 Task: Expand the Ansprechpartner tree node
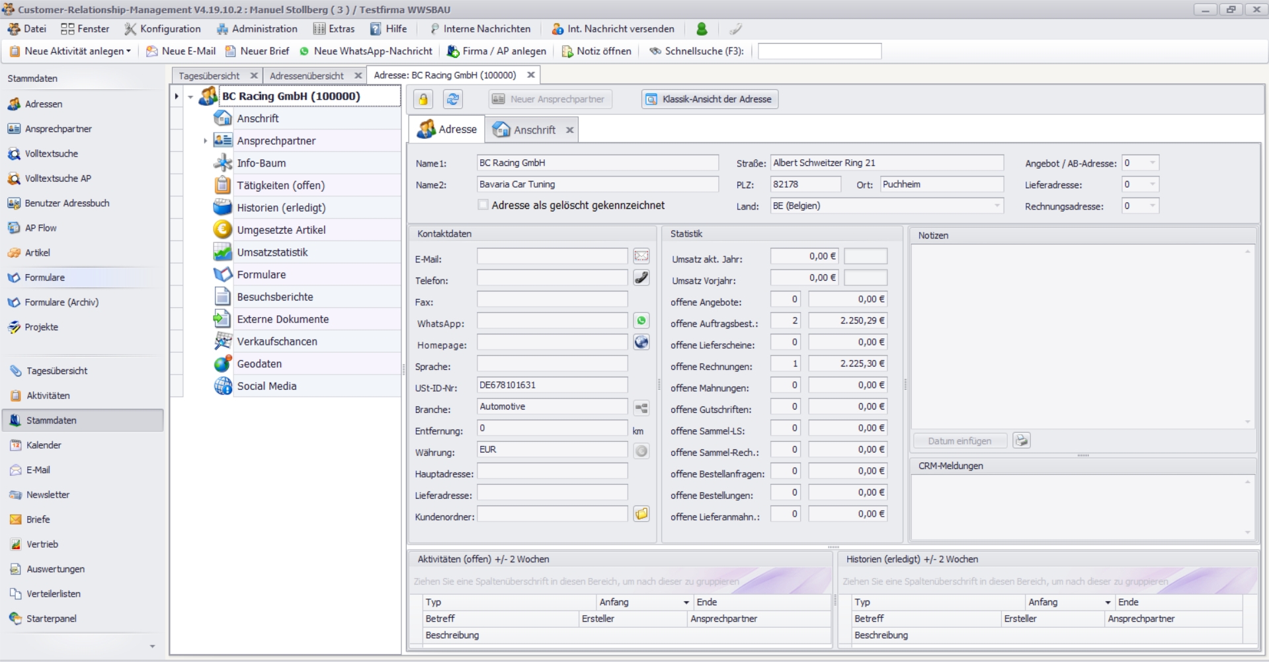205,141
